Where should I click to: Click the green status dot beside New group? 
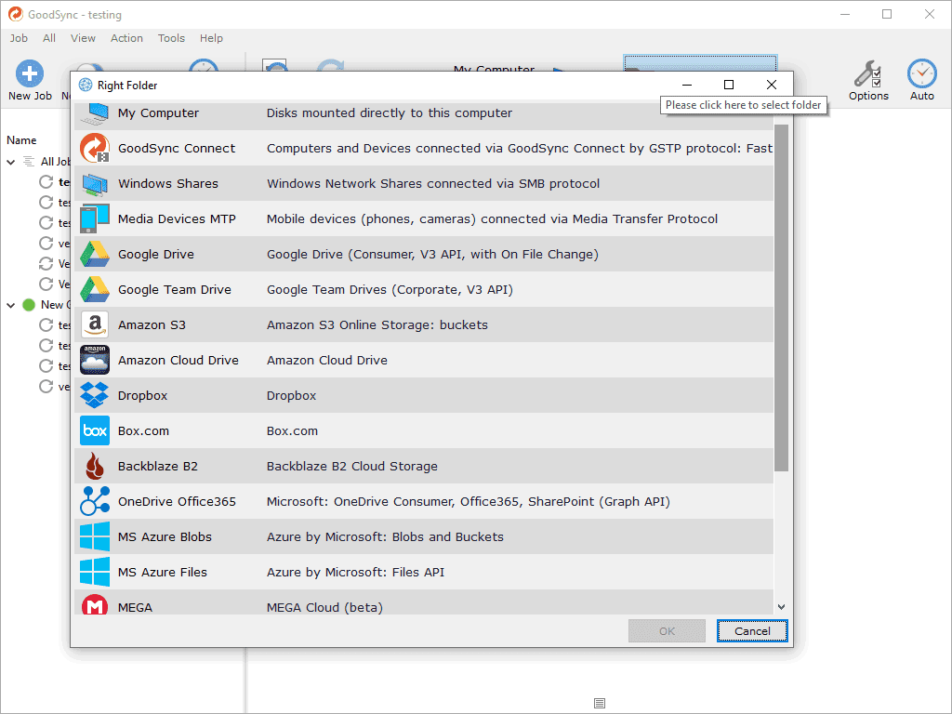tap(29, 305)
